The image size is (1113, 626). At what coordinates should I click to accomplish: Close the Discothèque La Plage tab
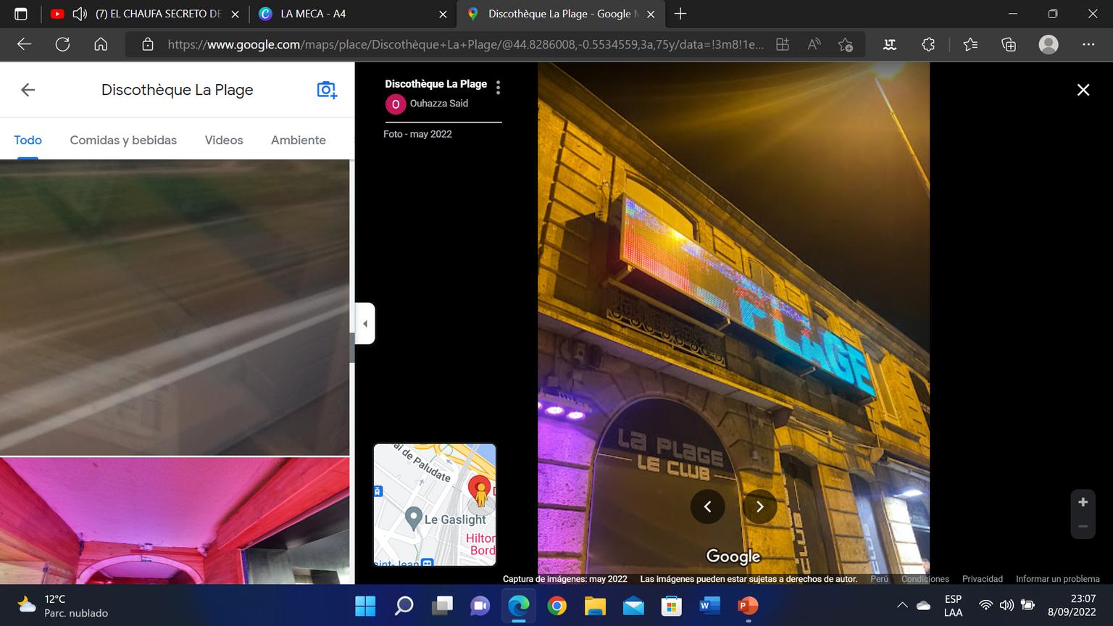coord(651,14)
